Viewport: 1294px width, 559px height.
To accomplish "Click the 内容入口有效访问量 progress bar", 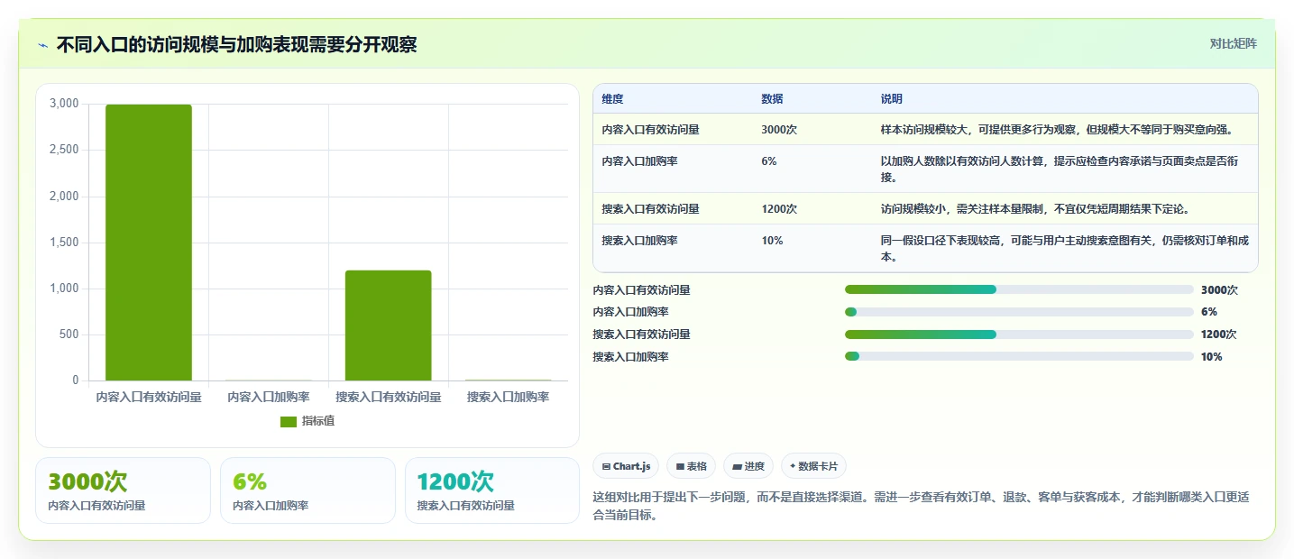I will click(x=1019, y=289).
